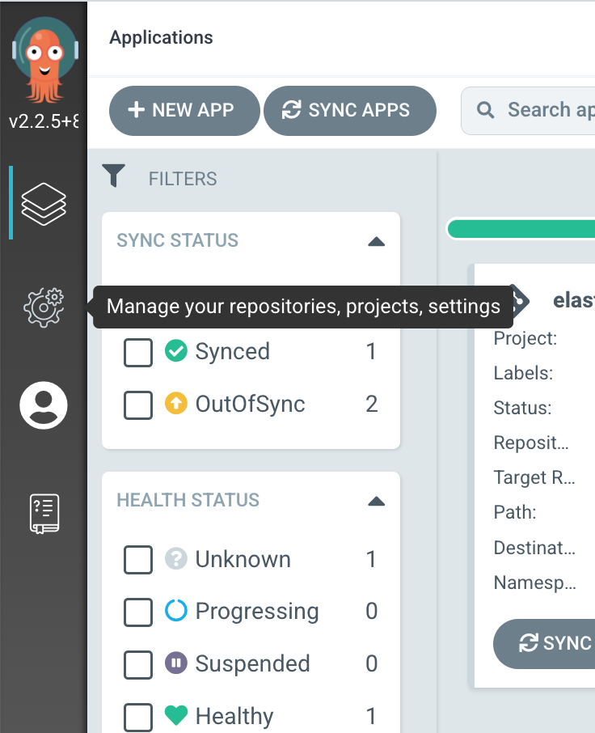Click the green Synced checkmark icon
Viewport: 595px width, 733px height.
point(176,350)
